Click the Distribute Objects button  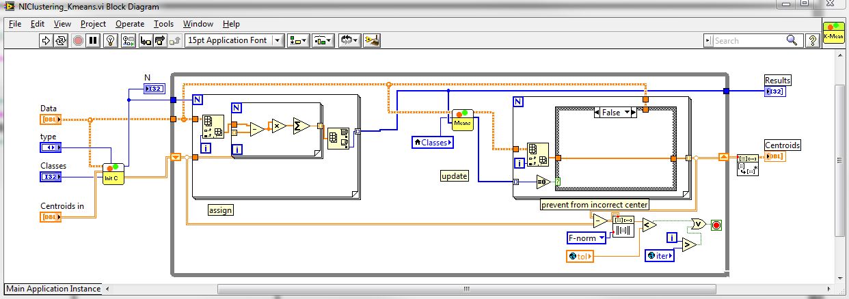[323, 40]
